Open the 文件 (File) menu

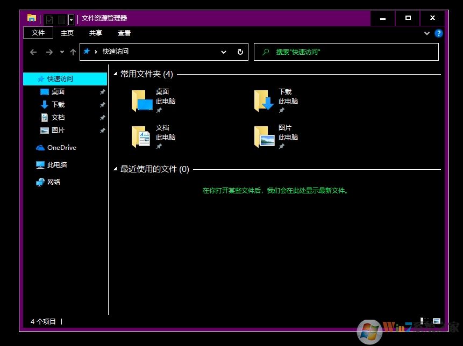point(38,33)
